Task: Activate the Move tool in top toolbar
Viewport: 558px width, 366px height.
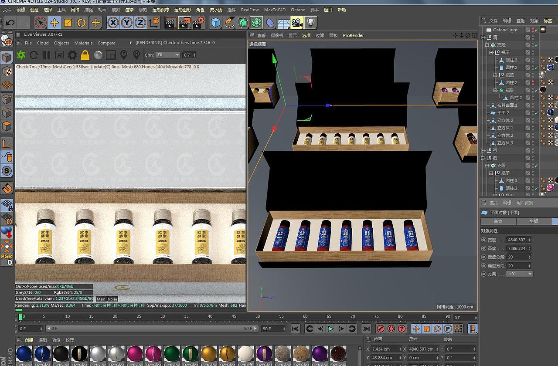Action: click(x=54, y=23)
